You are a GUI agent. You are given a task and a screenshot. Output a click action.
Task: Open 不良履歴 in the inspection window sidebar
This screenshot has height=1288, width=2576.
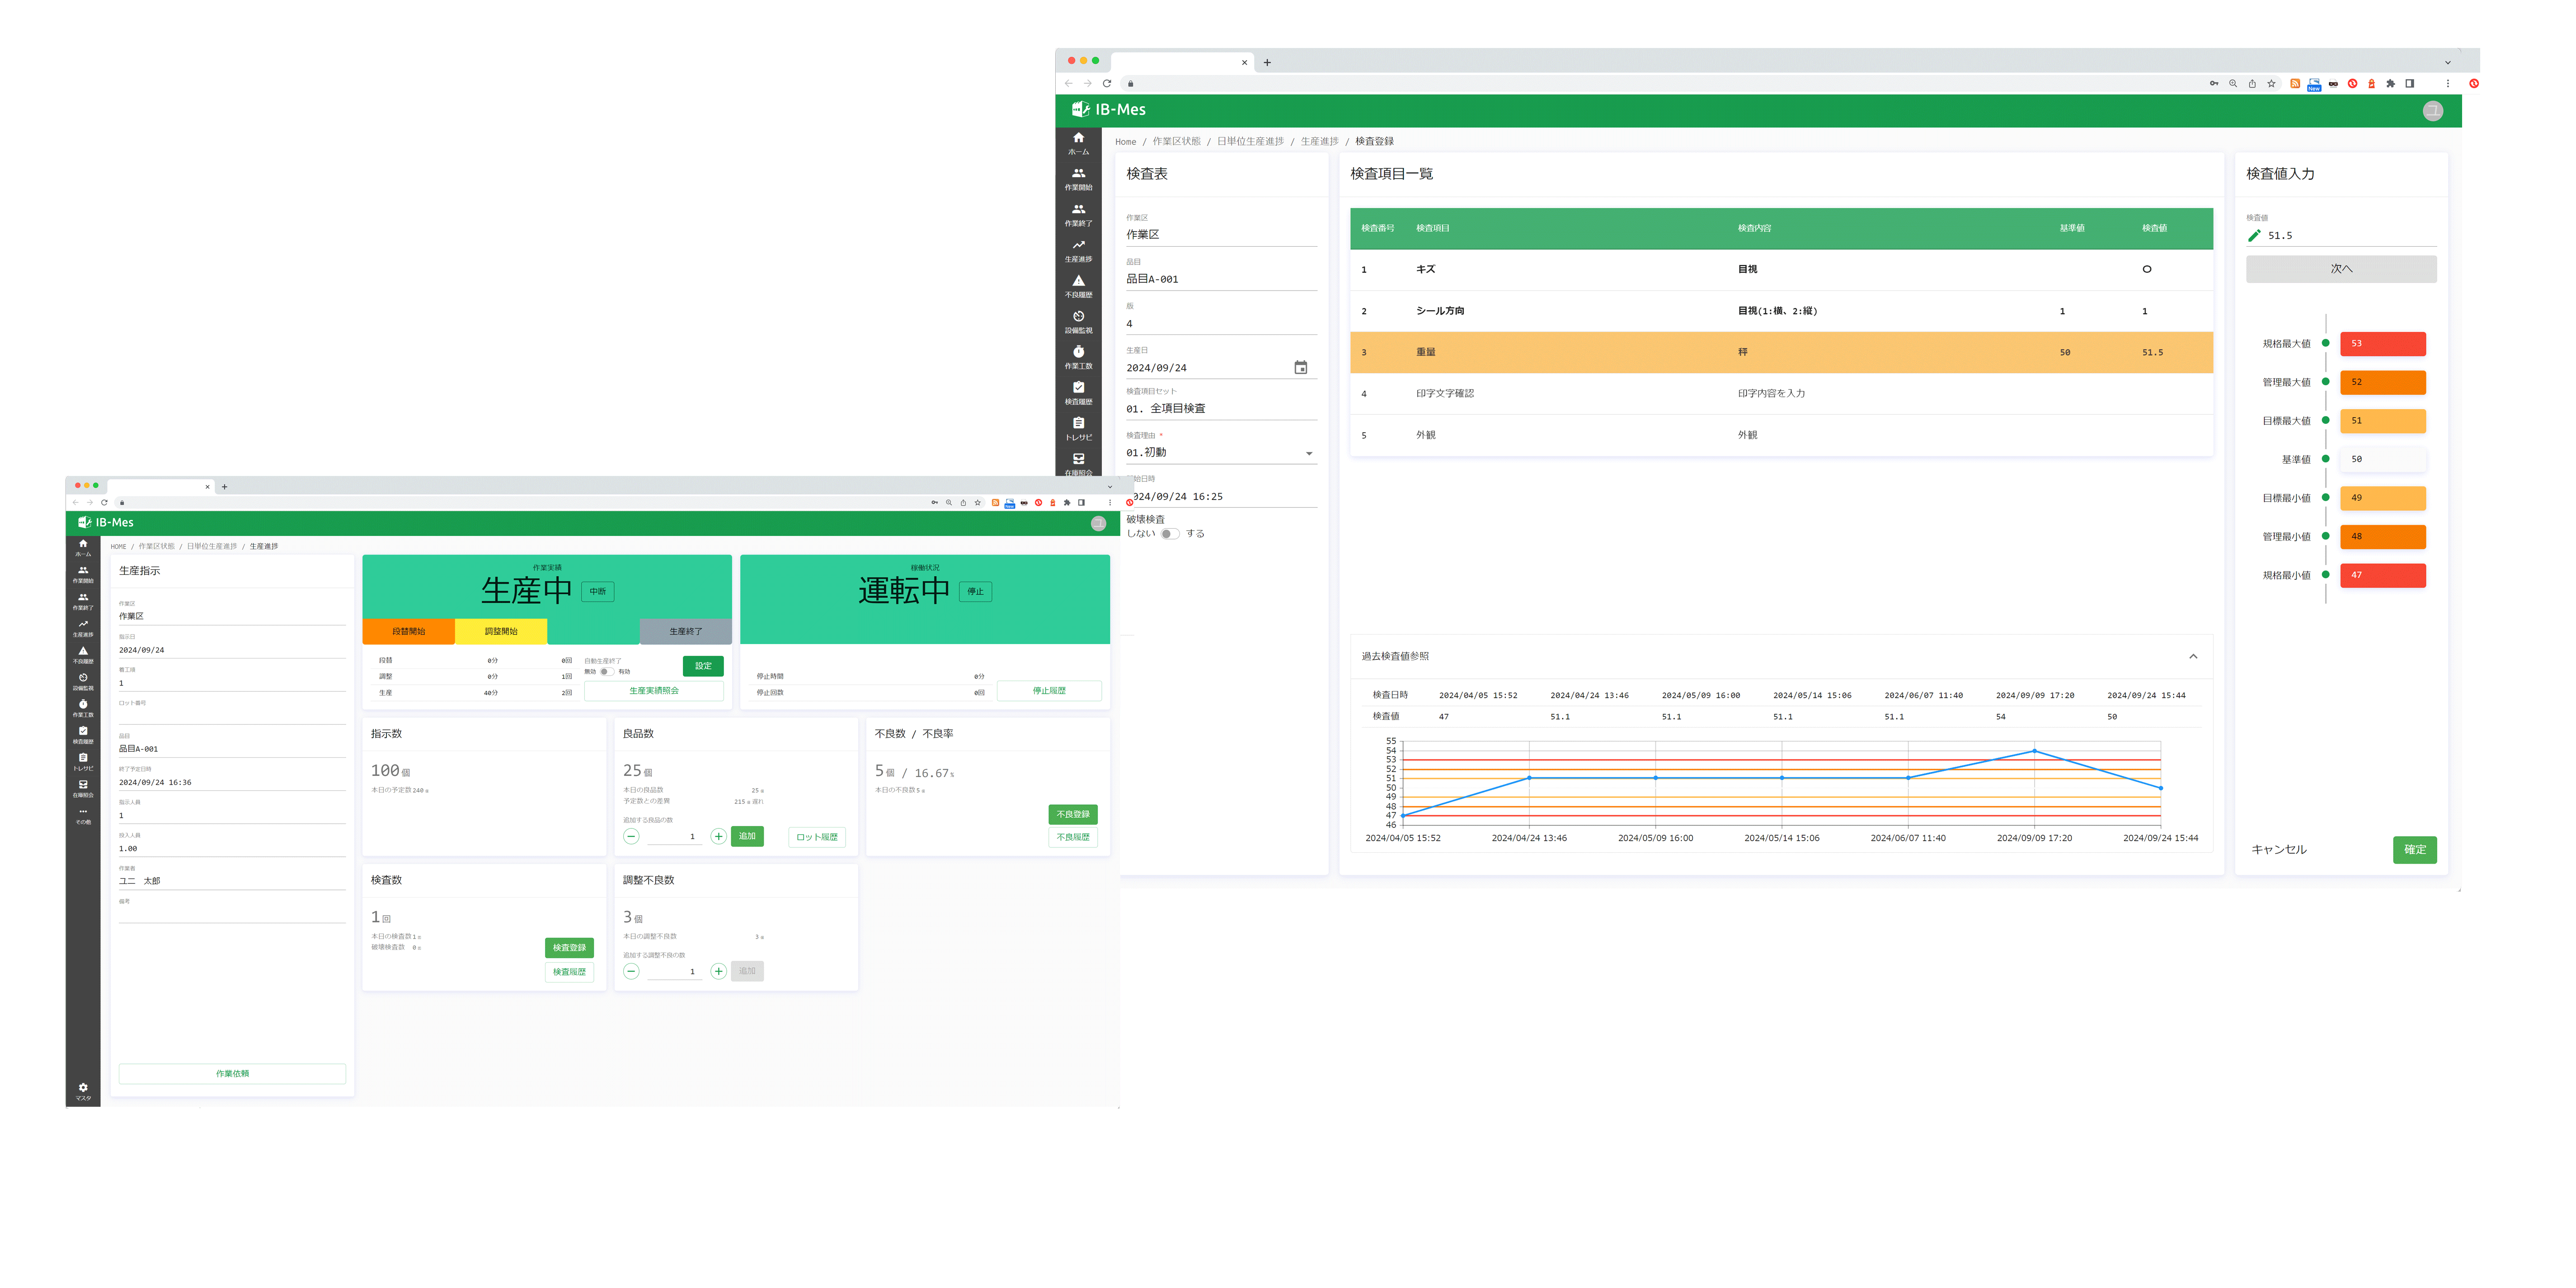point(1078,287)
